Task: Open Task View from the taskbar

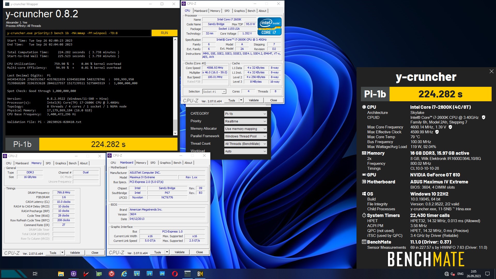Action: pyautogui.click(x=35, y=274)
